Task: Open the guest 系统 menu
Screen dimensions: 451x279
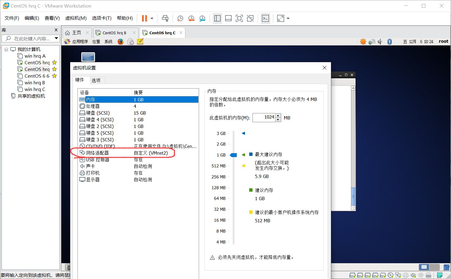Action: point(108,42)
